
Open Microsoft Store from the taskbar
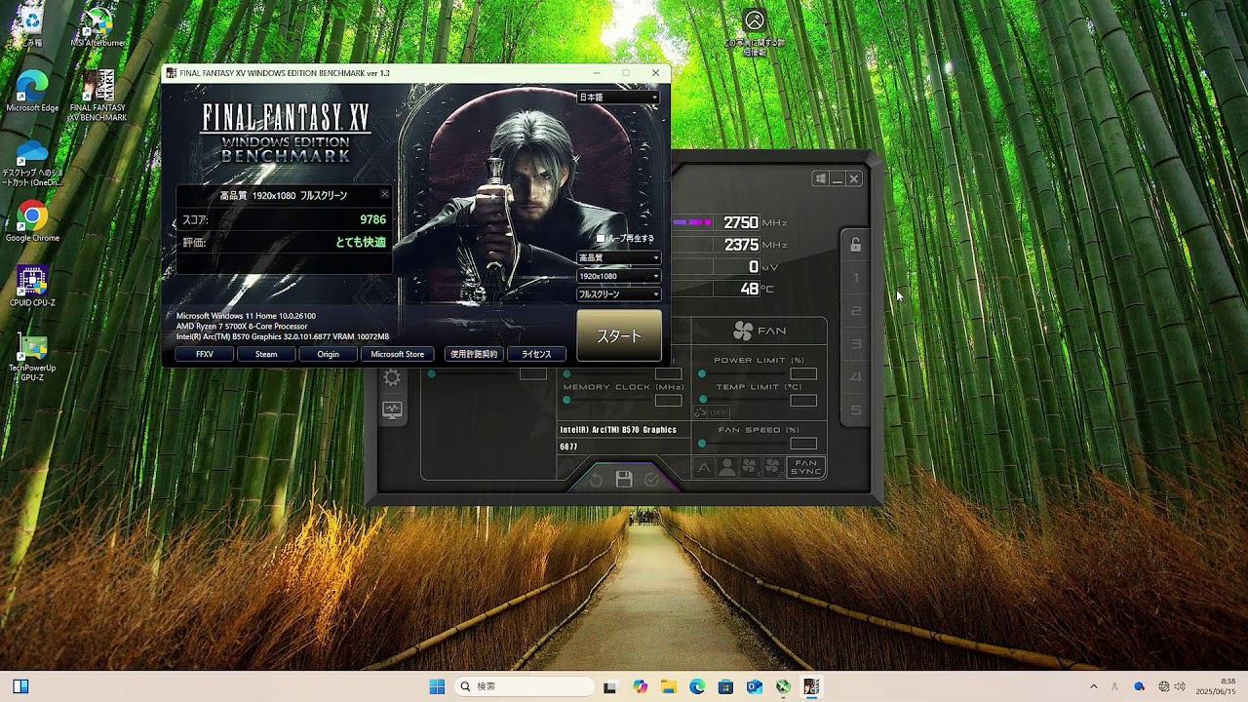tap(725, 686)
